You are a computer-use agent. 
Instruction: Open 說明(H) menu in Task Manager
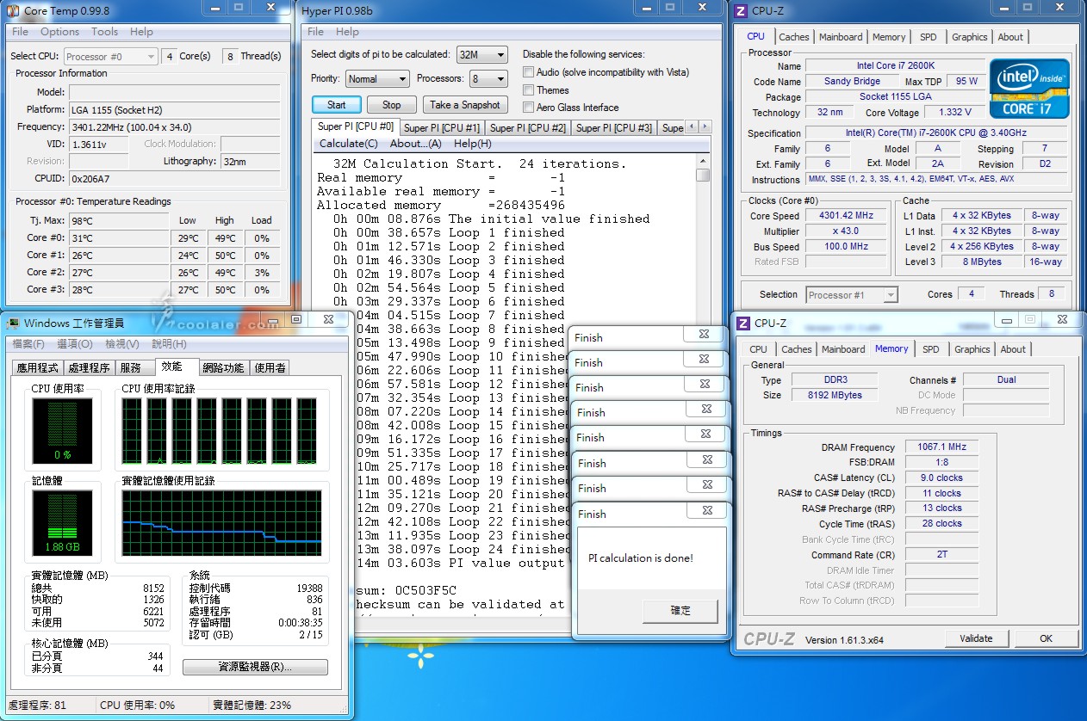169,344
